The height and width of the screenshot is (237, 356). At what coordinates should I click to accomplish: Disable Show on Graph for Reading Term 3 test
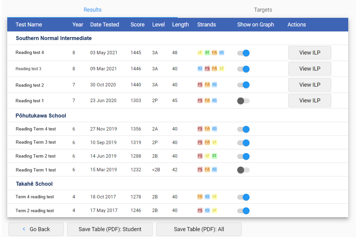pyautogui.click(x=243, y=143)
